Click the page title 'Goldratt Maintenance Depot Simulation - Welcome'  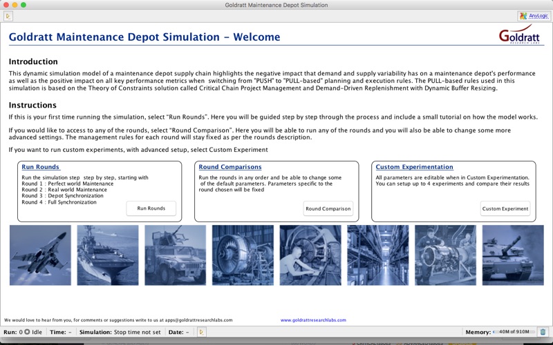point(144,37)
